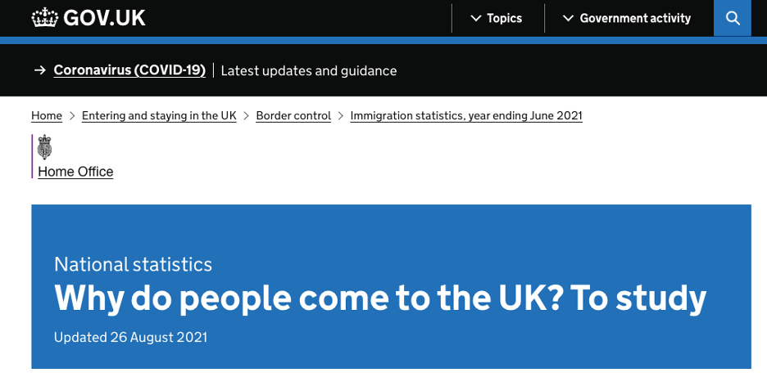Click the GOV.UK crown logo icon
The image size is (767, 386).
click(44, 17)
